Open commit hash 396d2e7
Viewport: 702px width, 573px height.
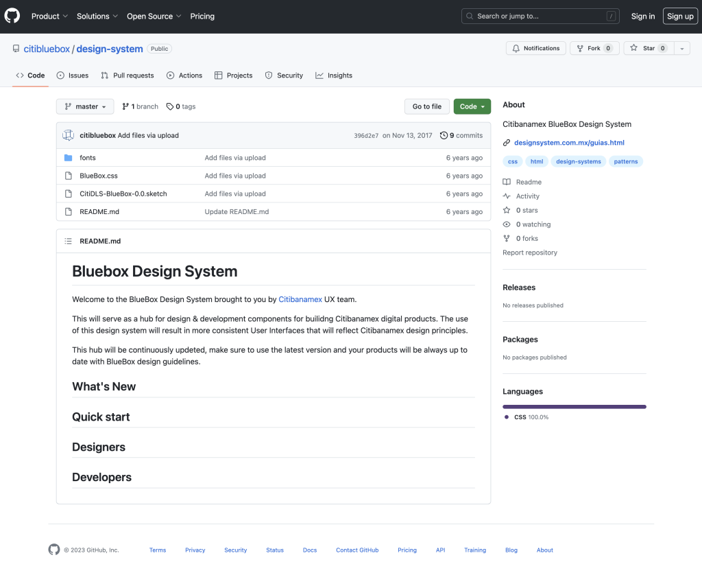click(x=366, y=135)
